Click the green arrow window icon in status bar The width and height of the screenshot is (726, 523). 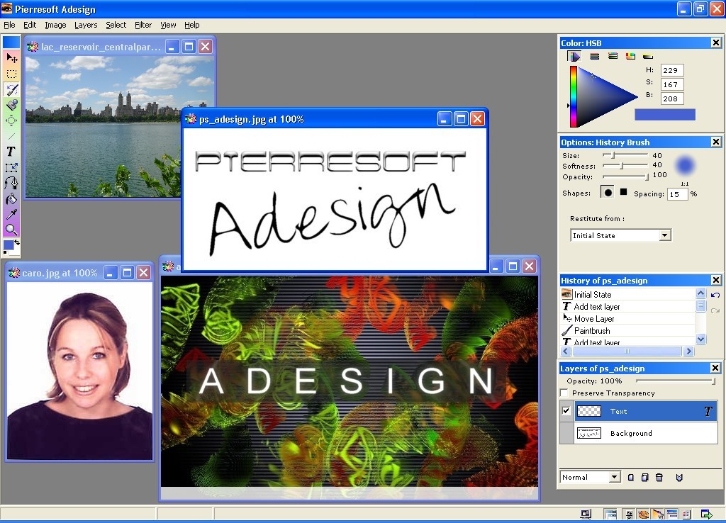pyautogui.click(x=707, y=514)
